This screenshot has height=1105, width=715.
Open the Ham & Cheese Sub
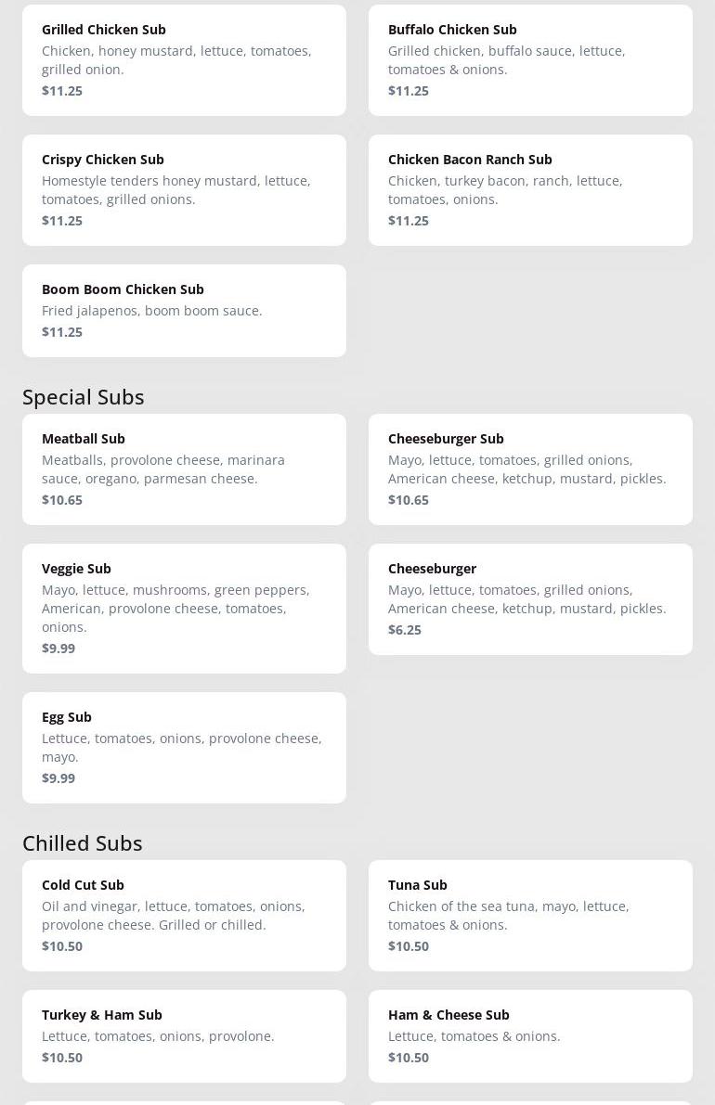click(x=530, y=1036)
